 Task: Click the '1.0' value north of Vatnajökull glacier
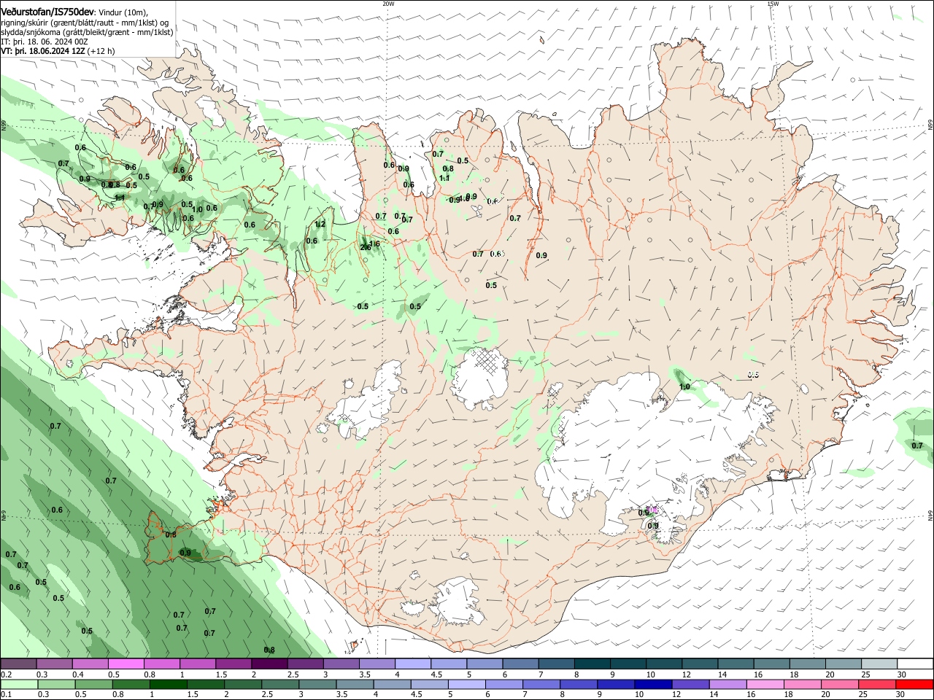click(x=684, y=386)
